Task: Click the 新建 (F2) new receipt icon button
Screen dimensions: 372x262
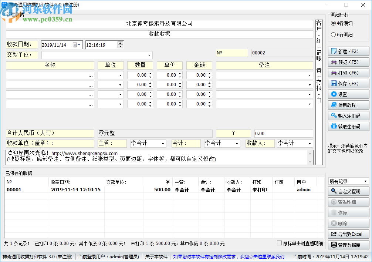Action: pos(348,51)
